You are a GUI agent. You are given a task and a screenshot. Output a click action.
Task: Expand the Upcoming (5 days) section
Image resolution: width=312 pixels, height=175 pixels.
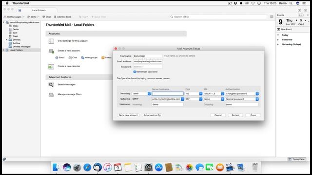tap(278, 44)
